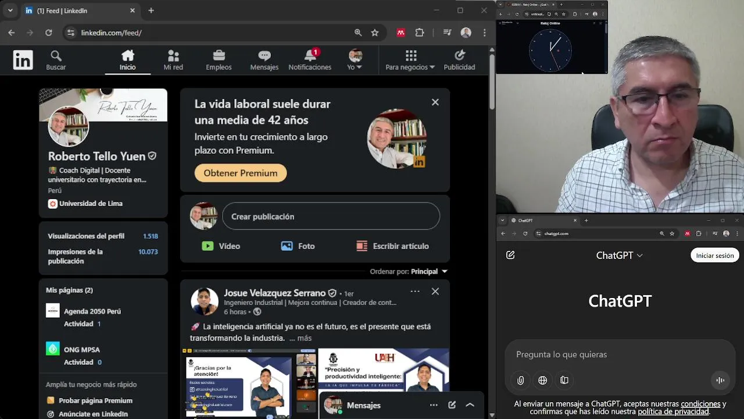Open LinkedIn home logo

[x=23, y=60]
